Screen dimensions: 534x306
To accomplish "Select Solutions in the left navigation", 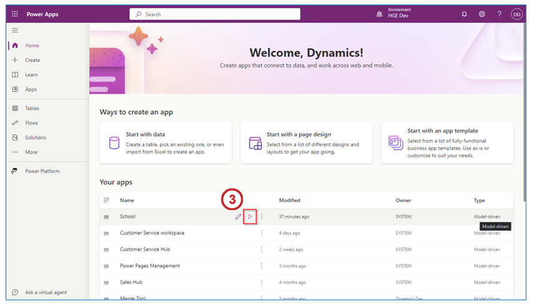I will click(x=35, y=138).
